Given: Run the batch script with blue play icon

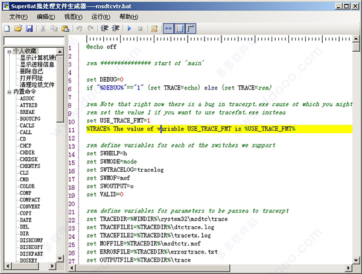Looking at the screenshot, I should 129,28.
